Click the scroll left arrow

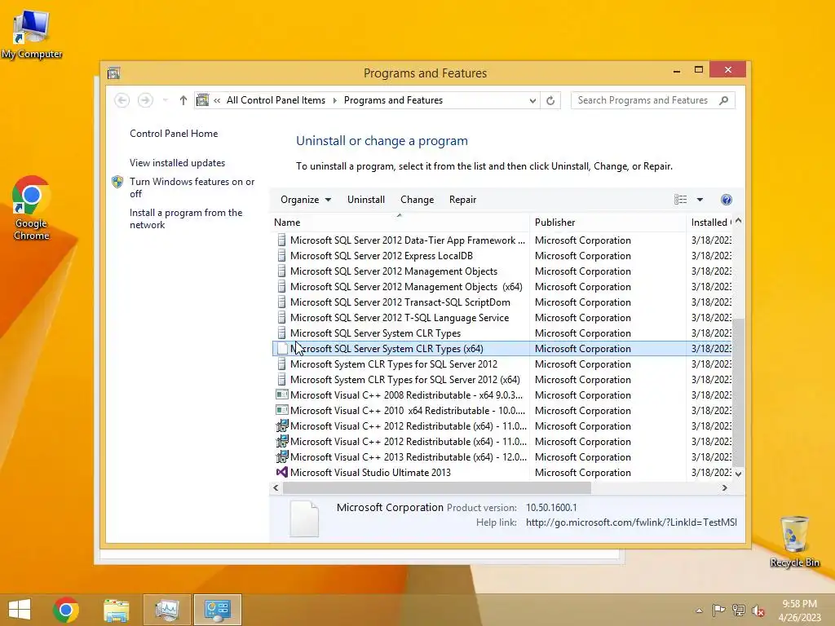pyautogui.click(x=276, y=487)
